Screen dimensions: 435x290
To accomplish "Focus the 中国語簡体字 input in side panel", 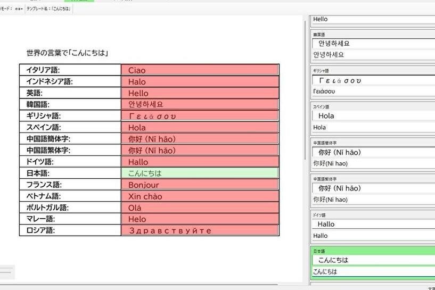I will 373,152.
